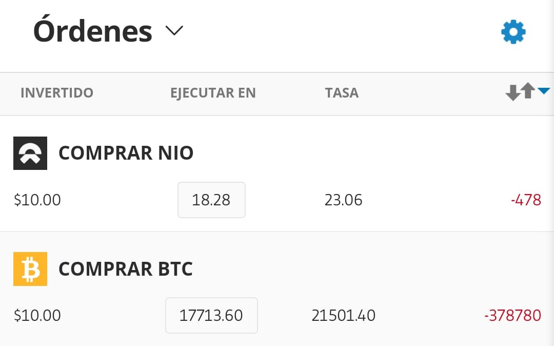This screenshot has width=554, height=346.
Task: Open settings with the blue gear icon
Action: click(x=513, y=32)
